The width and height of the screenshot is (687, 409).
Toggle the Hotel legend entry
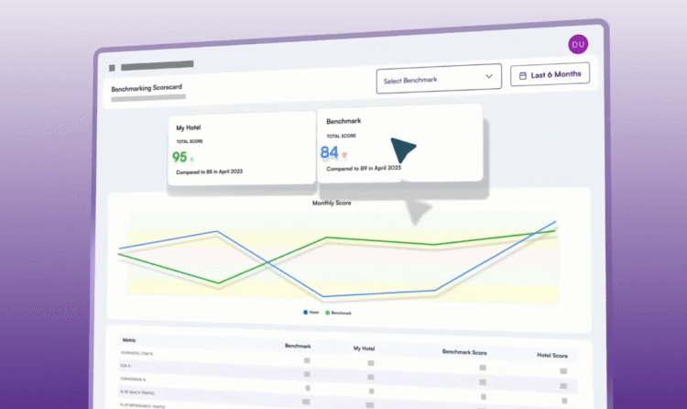[311, 313]
